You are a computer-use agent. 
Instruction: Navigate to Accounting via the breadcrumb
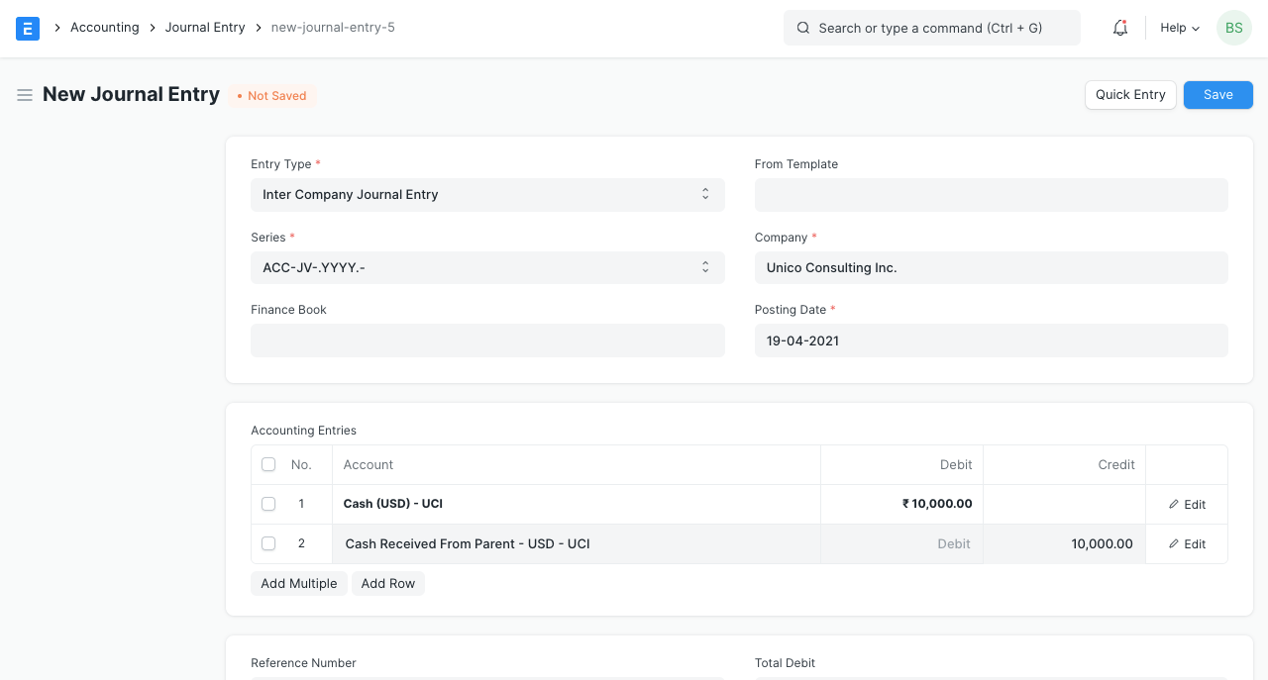click(104, 27)
